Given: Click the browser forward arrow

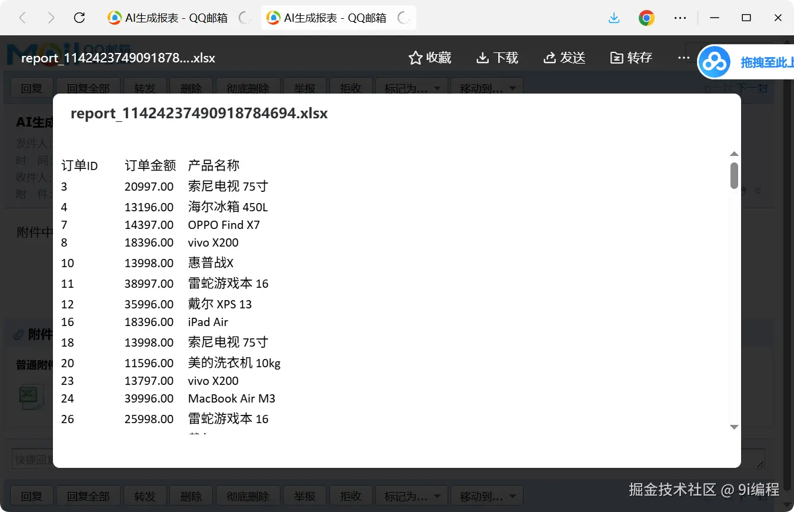Looking at the screenshot, I should (51, 18).
